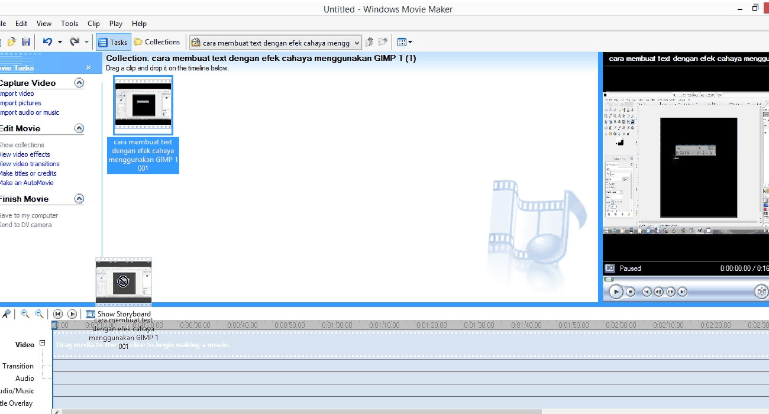Click Make titles or credits link
Screen dimensions: 769x414
[28, 173]
